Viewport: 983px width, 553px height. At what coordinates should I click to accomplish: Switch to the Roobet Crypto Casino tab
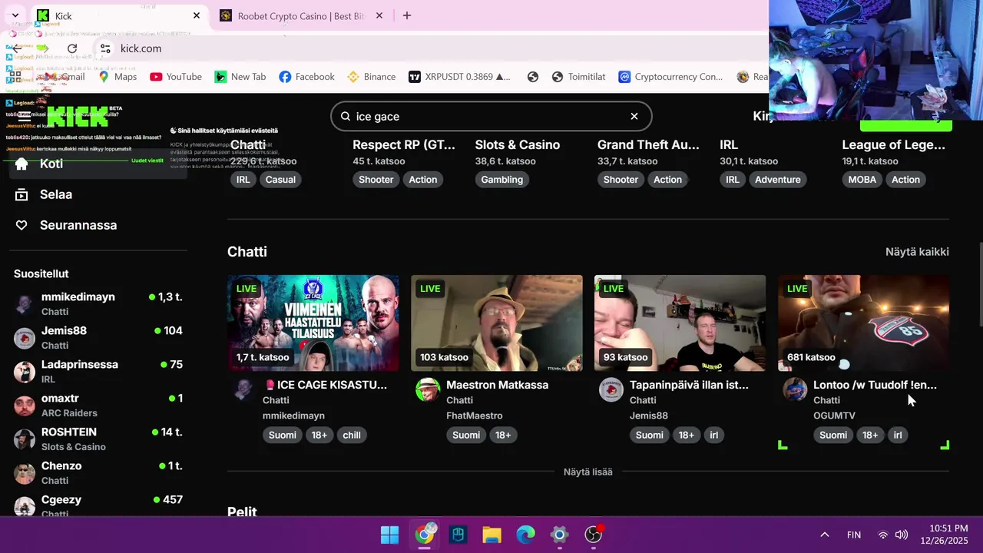pos(301,15)
